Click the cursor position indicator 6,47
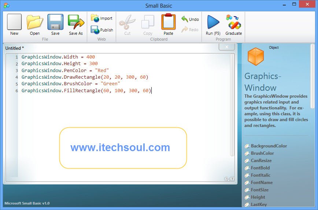This screenshot has height=210, width=318. pos(229,179)
